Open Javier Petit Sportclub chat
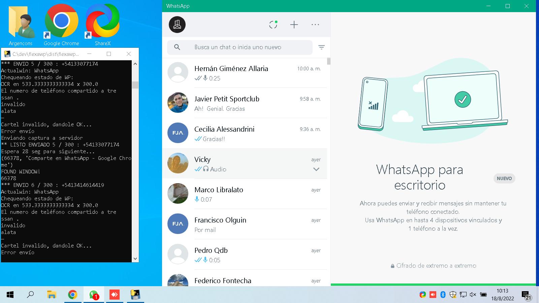Viewport: 539px width, 303px height. tap(245, 103)
